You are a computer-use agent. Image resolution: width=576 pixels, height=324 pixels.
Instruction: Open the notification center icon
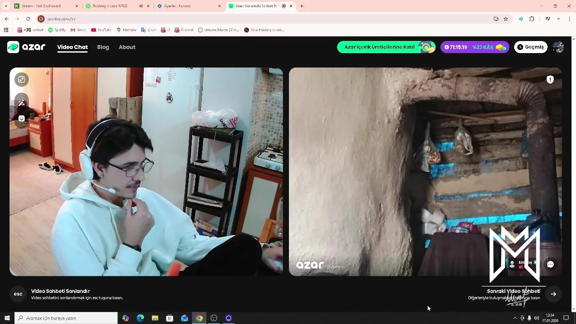tap(566, 318)
